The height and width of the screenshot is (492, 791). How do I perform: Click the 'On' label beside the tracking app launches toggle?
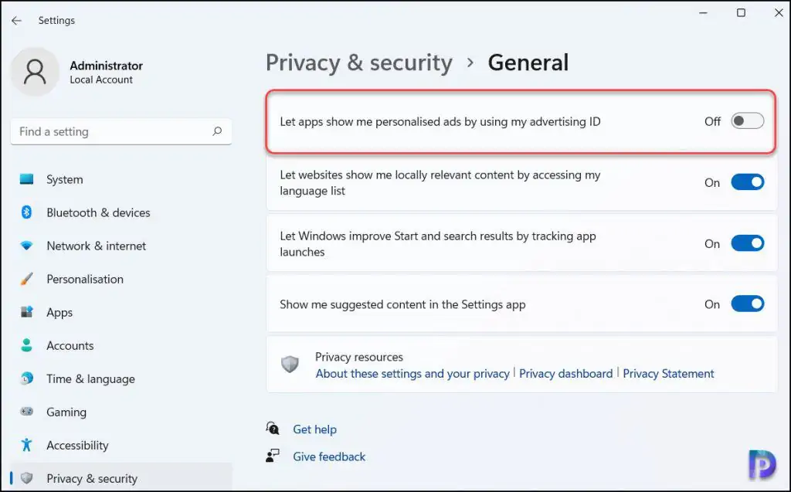[711, 244]
